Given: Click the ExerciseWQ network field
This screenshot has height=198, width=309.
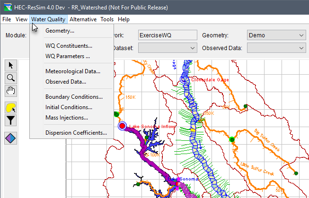Looking at the screenshot, I should [x=168, y=35].
